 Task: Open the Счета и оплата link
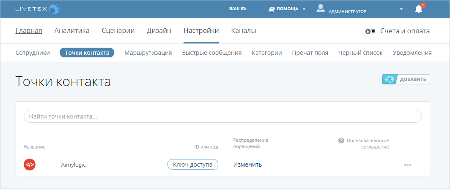[405, 31]
